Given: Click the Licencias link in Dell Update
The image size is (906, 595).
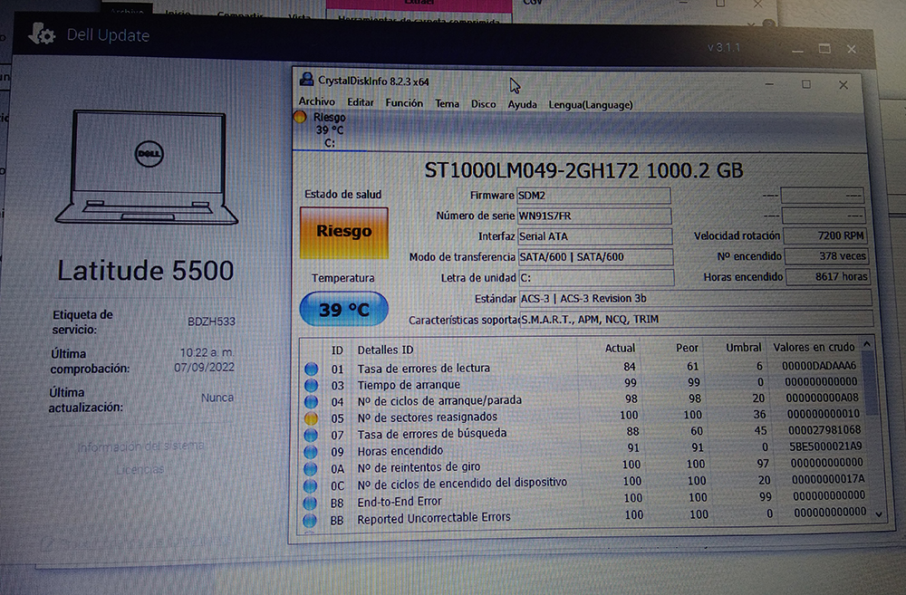Looking at the screenshot, I should 140,470.
